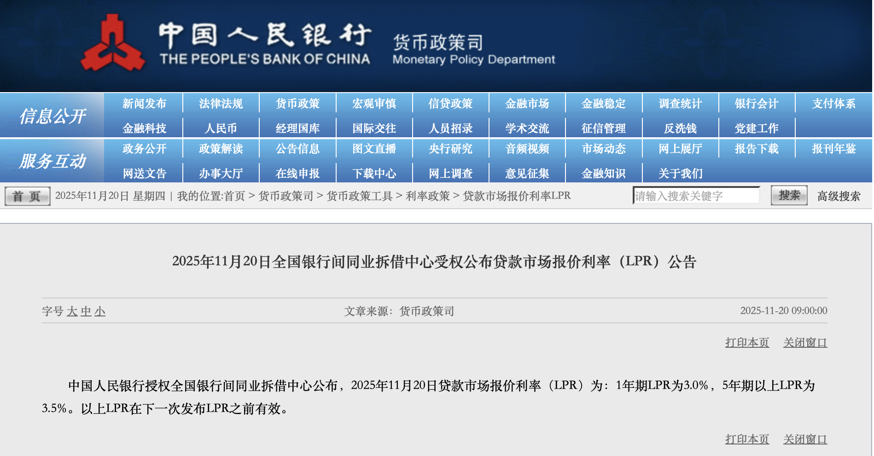Open 公告信息 under 服务互动
Screen dimensions: 874x456
coord(297,149)
